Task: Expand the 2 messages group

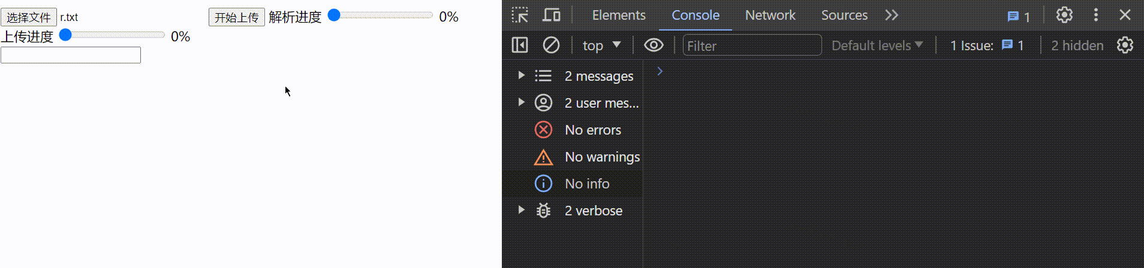Action: coord(522,75)
